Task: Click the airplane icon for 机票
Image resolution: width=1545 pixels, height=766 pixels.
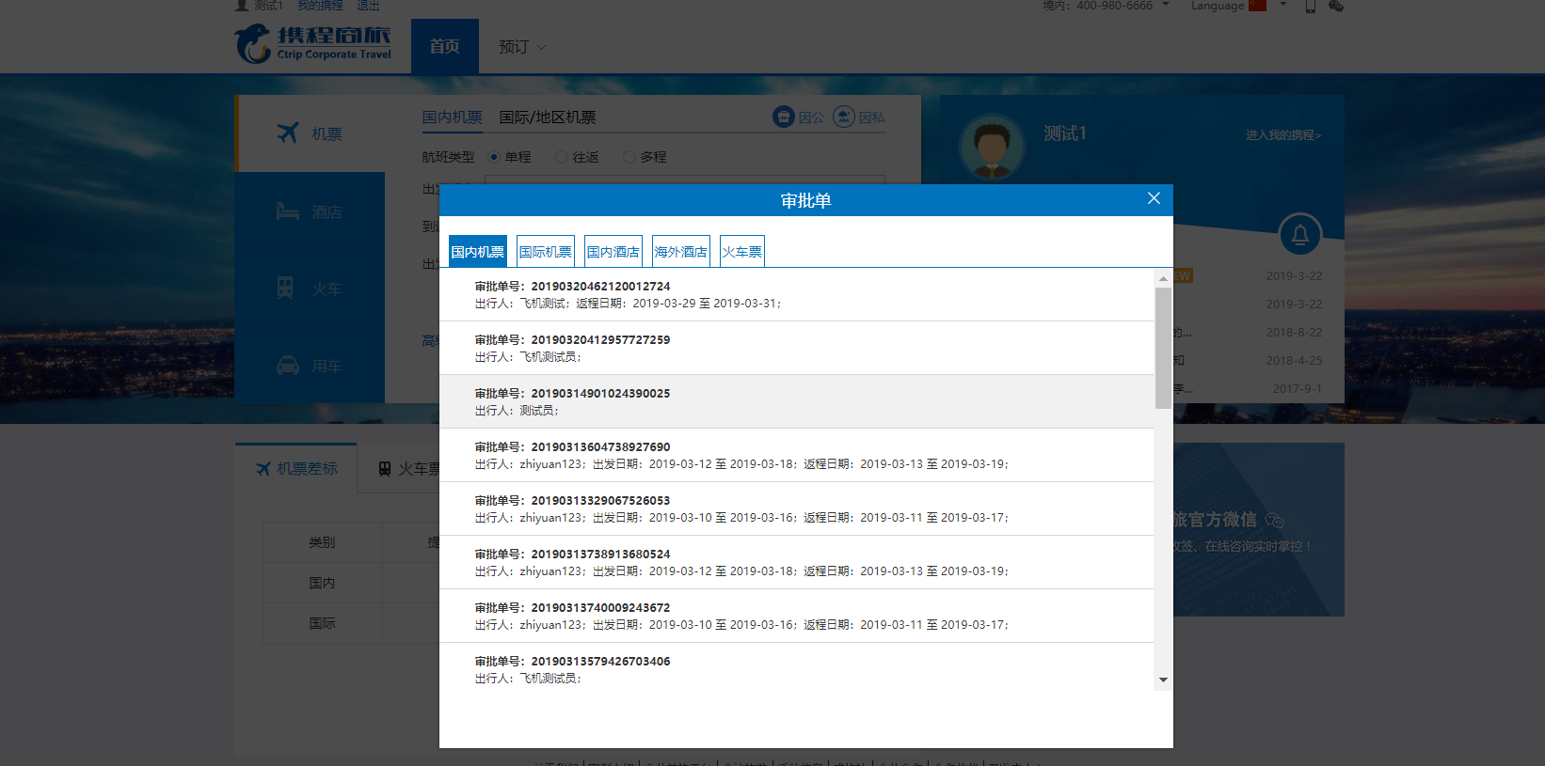Action: [x=288, y=133]
